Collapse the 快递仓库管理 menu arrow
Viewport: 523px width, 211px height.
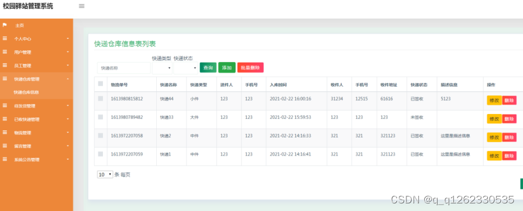pyautogui.click(x=68, y=79)
